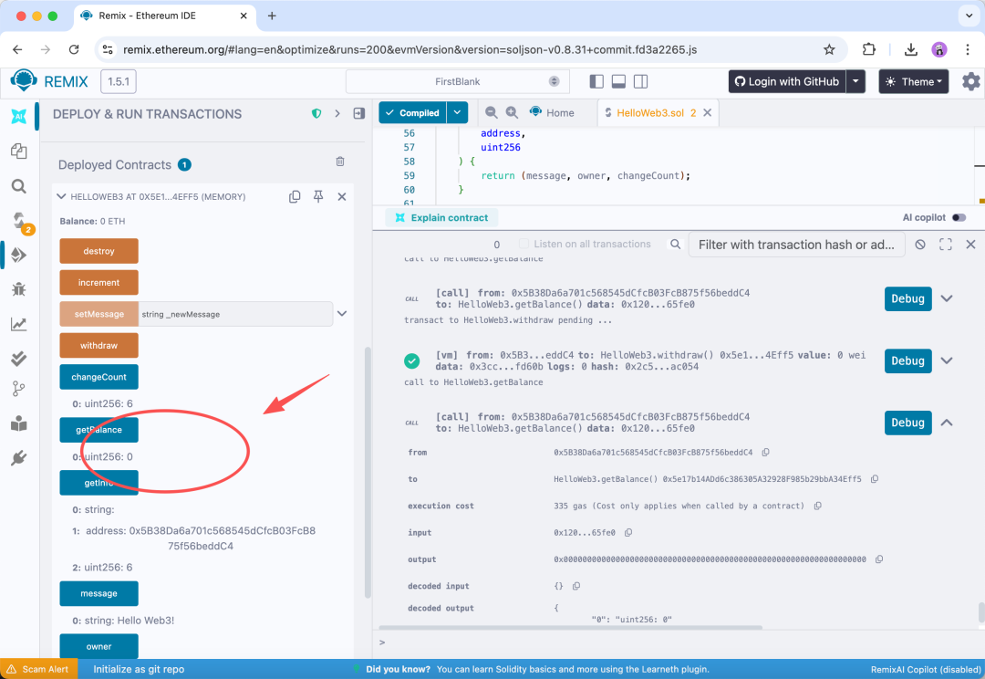Screen dimensions: 985x679
Task: Close the HelloWeb3.sol tab
Action: [x=708, y=112]
